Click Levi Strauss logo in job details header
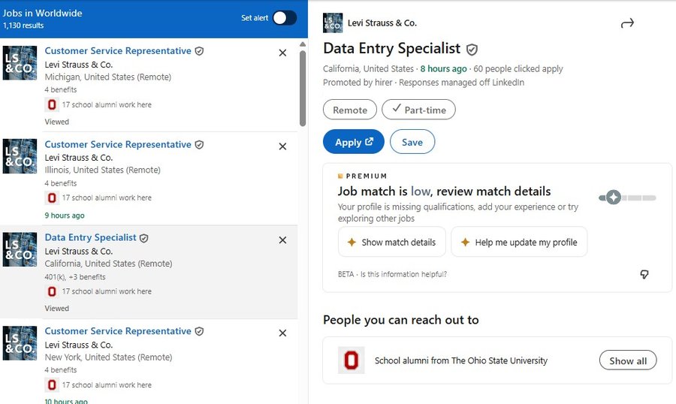Image resolution: width=676 pixels, height=404 pixels. [333, 23]
